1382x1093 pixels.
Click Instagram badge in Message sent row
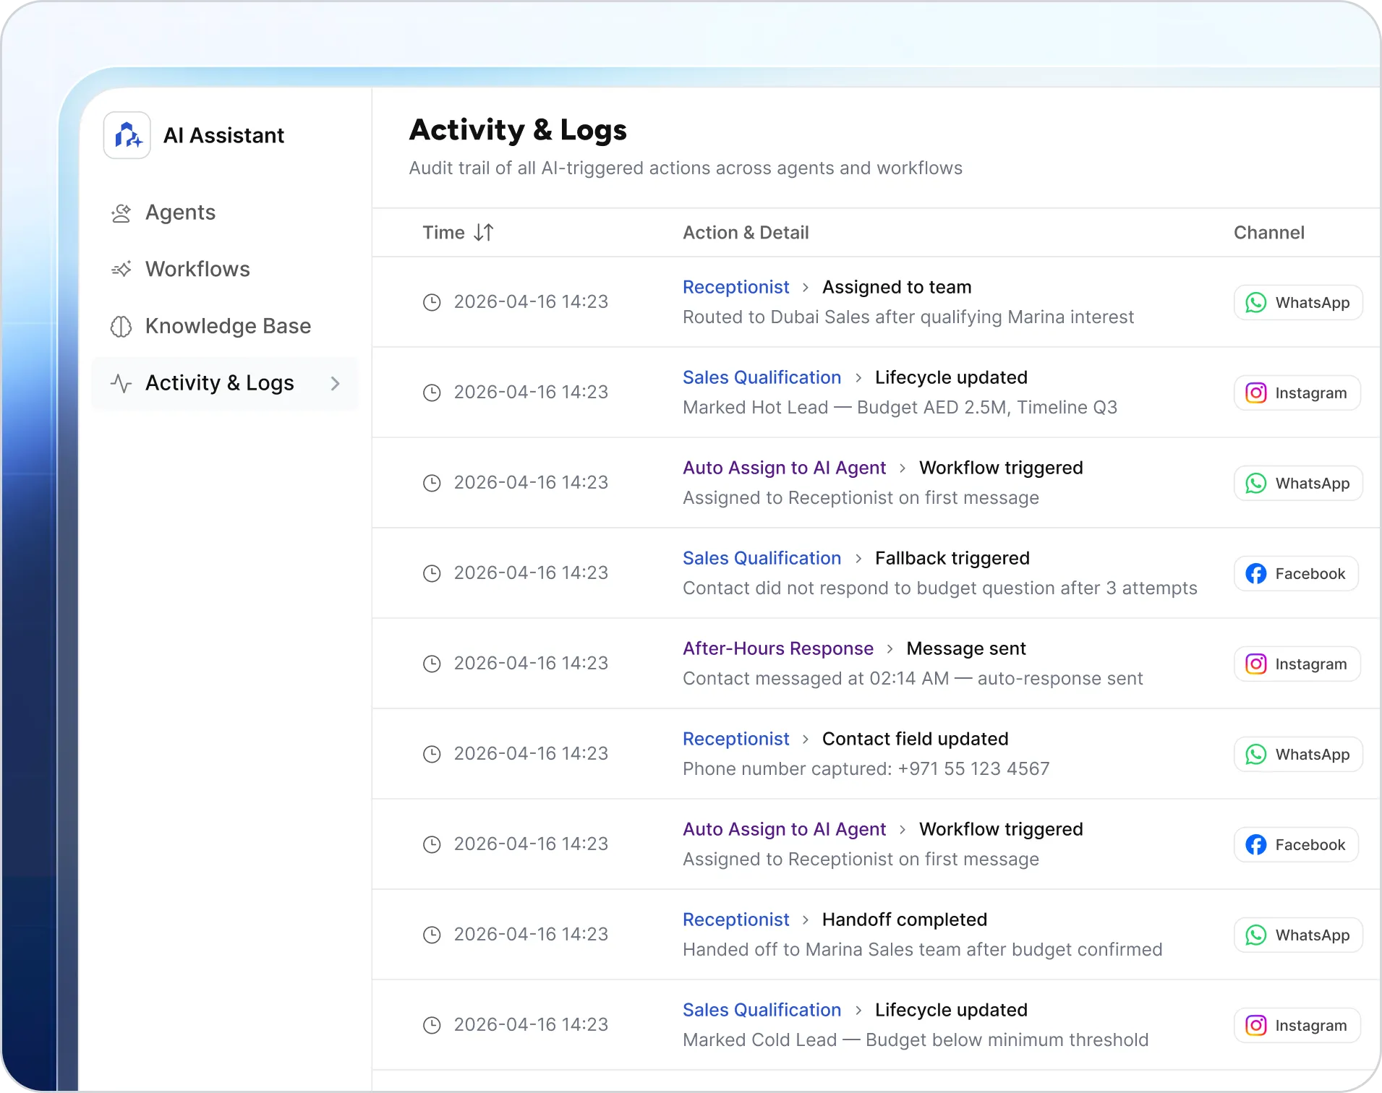pyautogui.click(x=1297, y=664)
